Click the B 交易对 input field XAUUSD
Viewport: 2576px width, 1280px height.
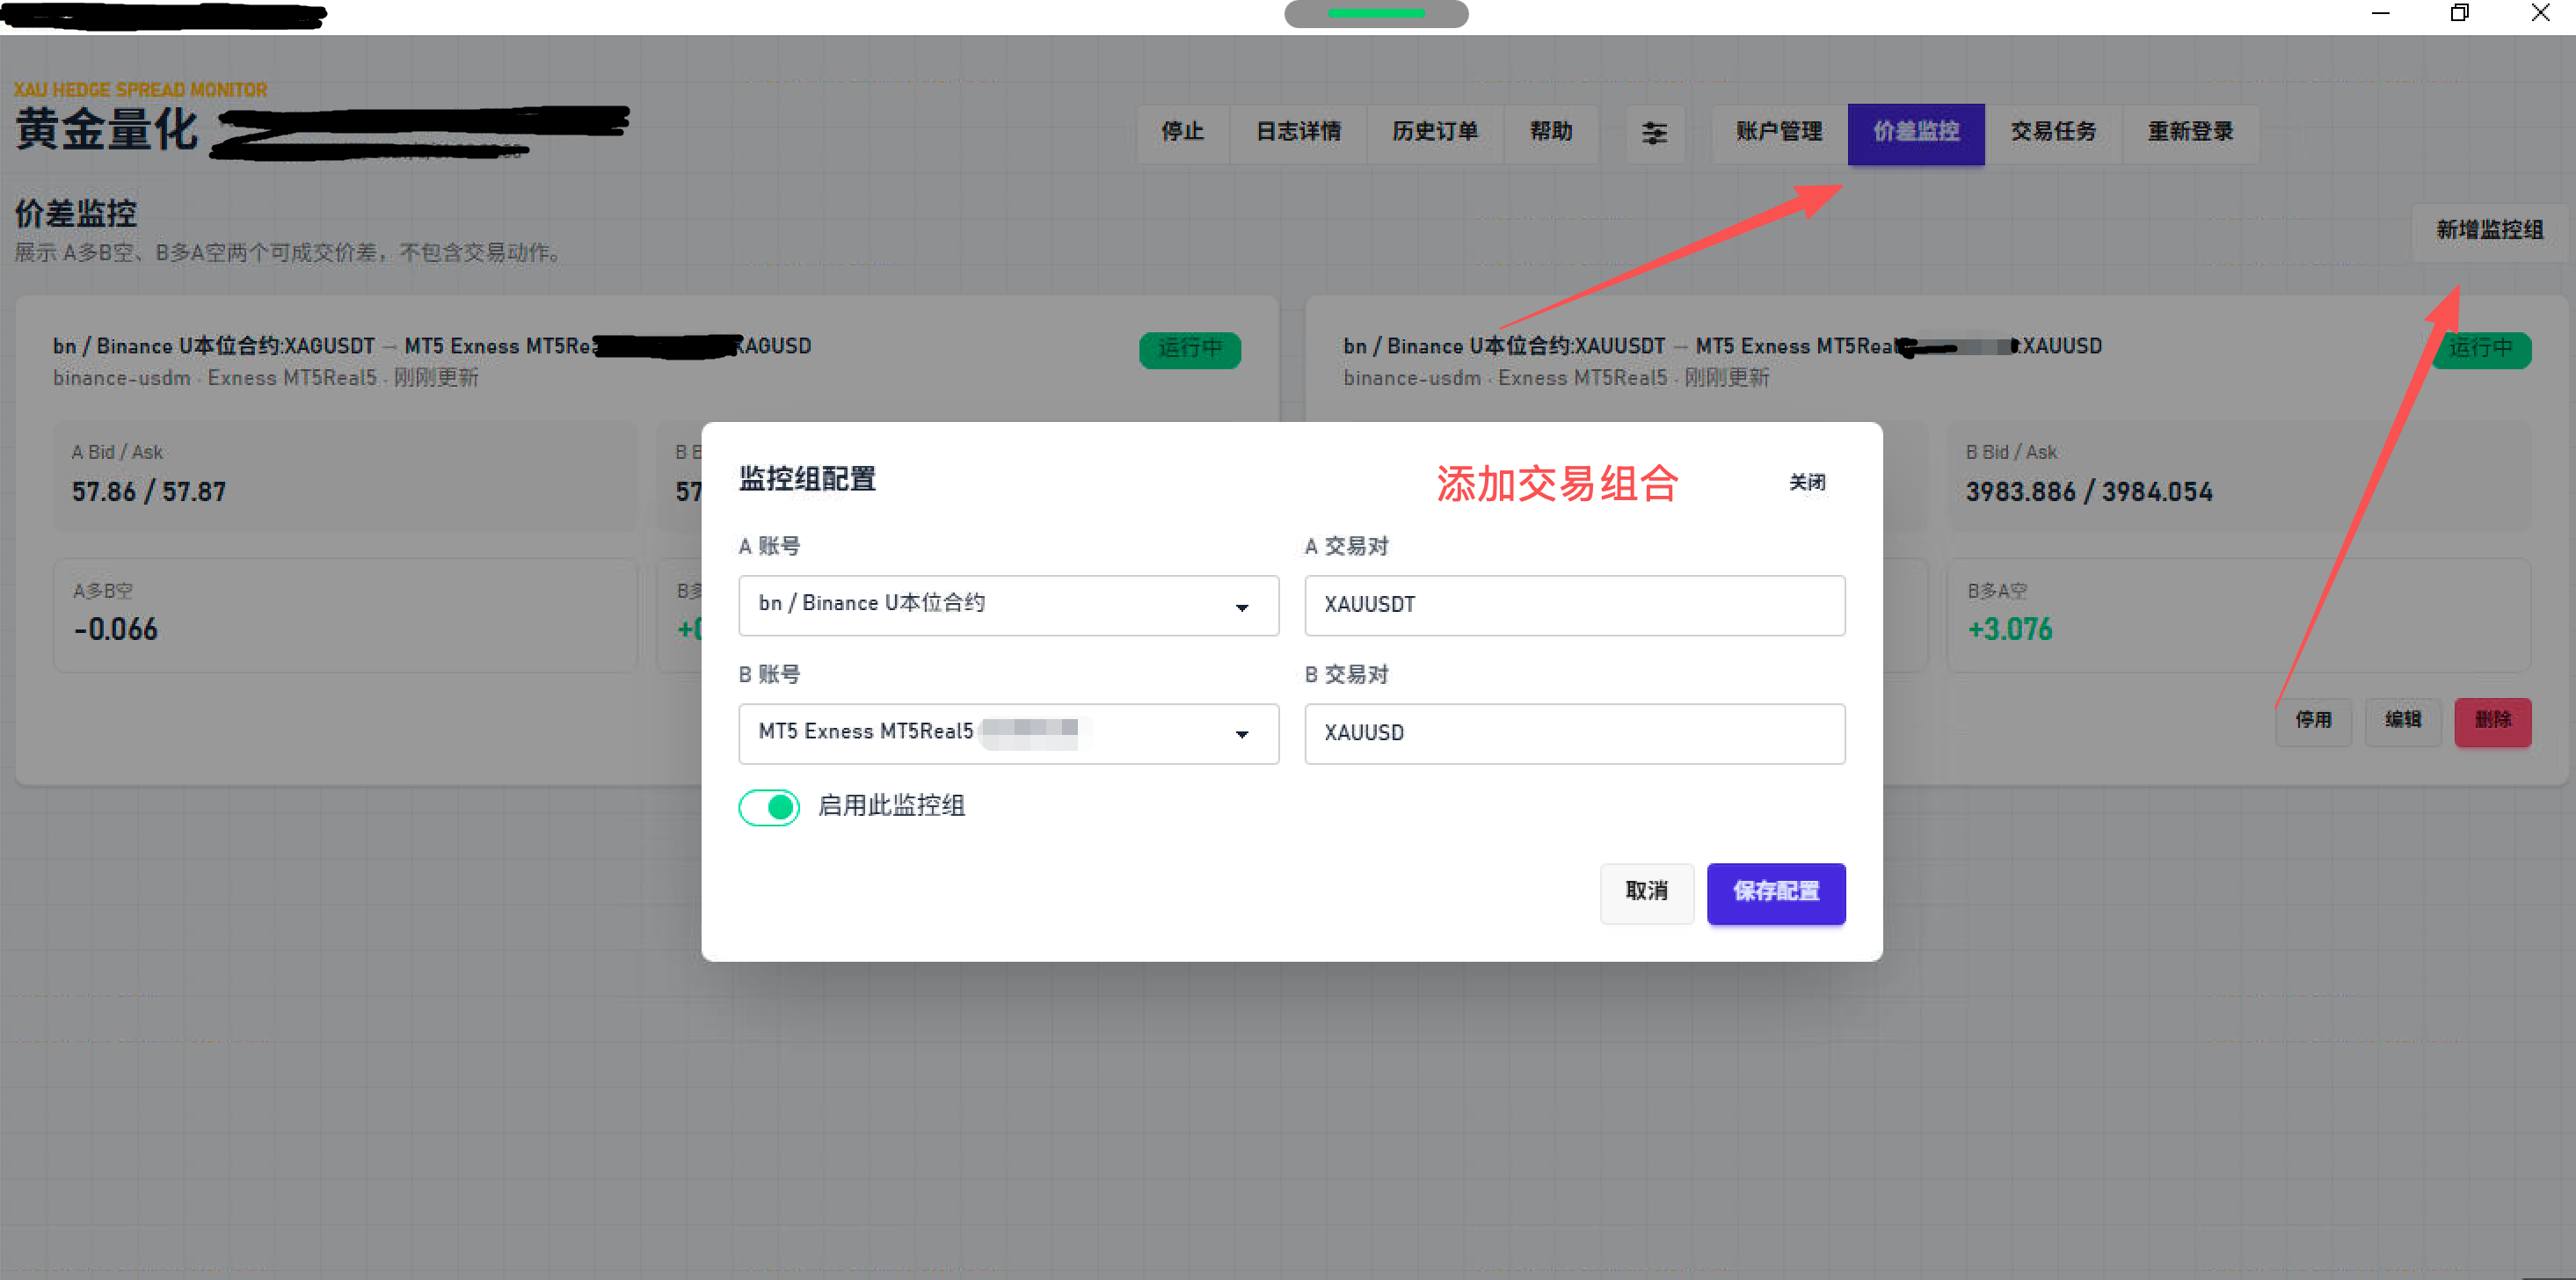[1574, 733]
